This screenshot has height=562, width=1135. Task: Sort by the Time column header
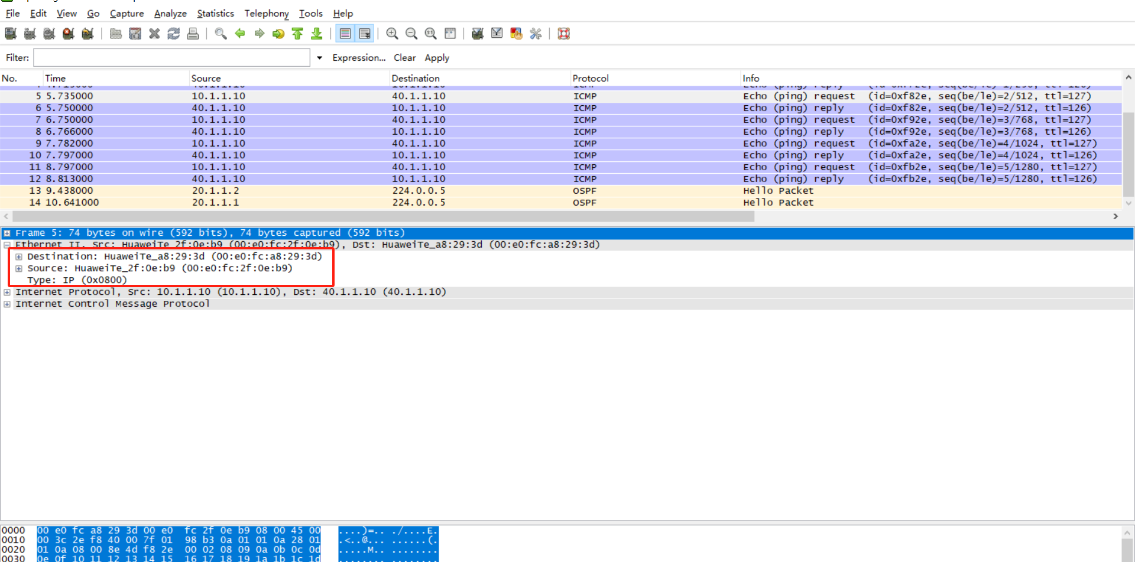tap(115, 78)
